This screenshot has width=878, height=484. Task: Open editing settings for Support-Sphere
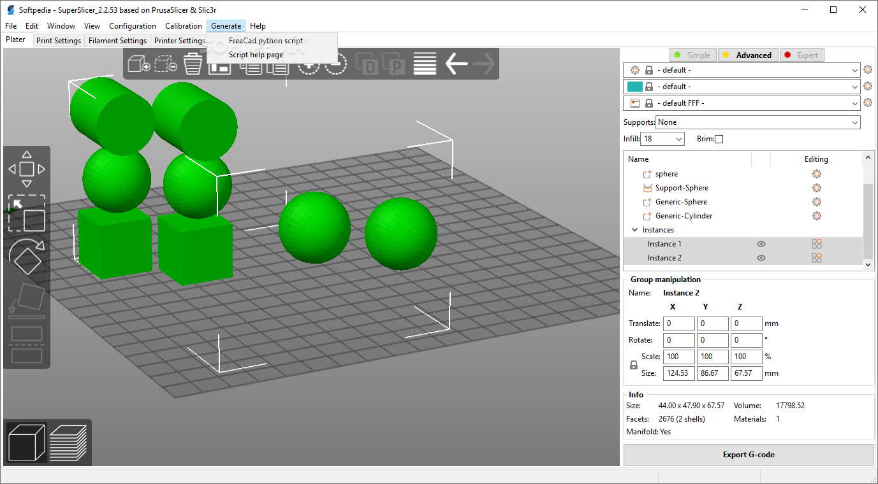click(817, 188)
